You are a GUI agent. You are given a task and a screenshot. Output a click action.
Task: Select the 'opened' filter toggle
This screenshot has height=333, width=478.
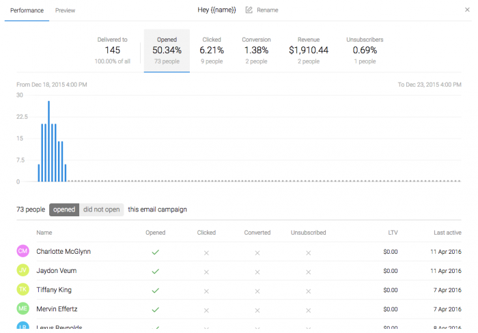(x=64, y=209)
